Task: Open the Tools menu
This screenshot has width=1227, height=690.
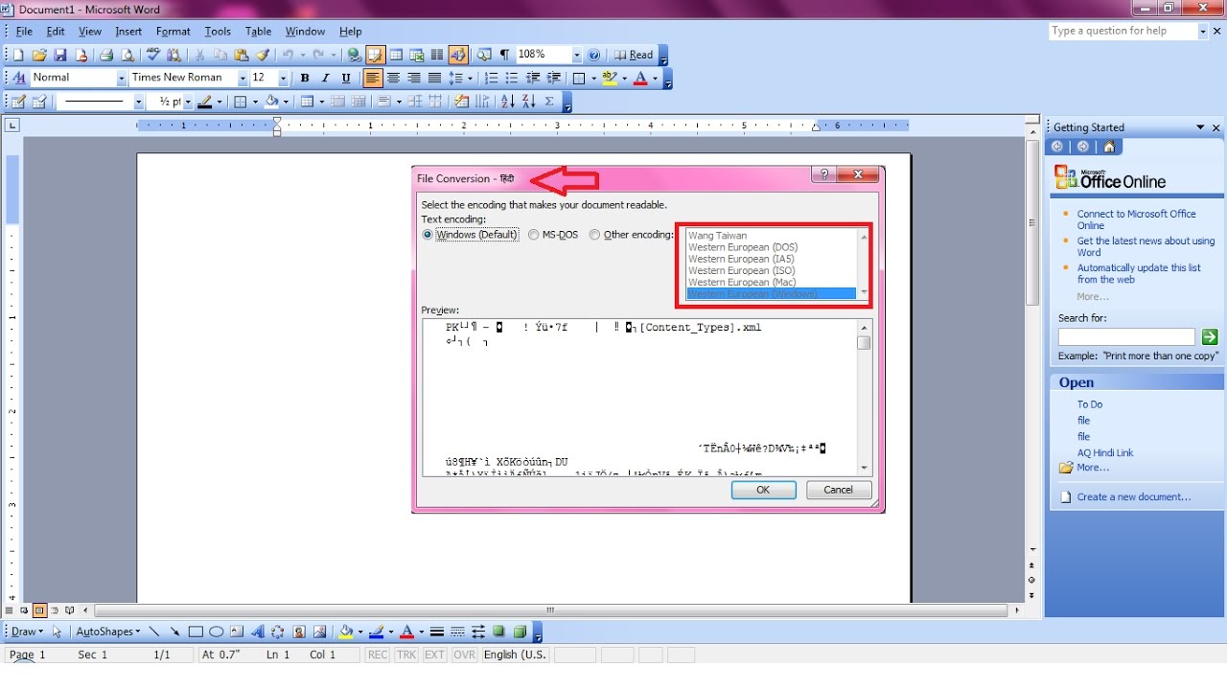Action: pos(218,32)
